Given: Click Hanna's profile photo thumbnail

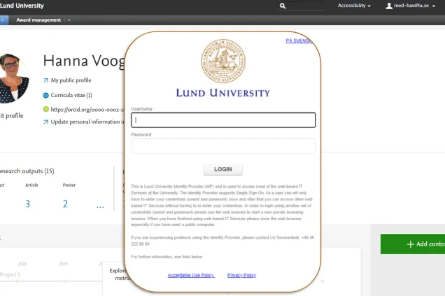Looking at the screenshot, I should click(13, 78).
